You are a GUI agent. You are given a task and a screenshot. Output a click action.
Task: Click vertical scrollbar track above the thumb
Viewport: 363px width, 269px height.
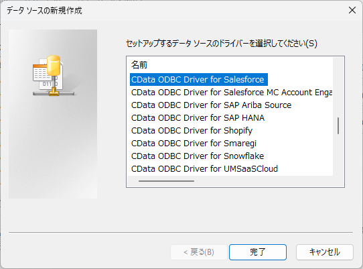[338, 87]
